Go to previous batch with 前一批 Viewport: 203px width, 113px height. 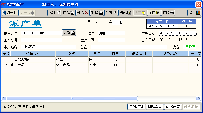(x=10, y=13)
